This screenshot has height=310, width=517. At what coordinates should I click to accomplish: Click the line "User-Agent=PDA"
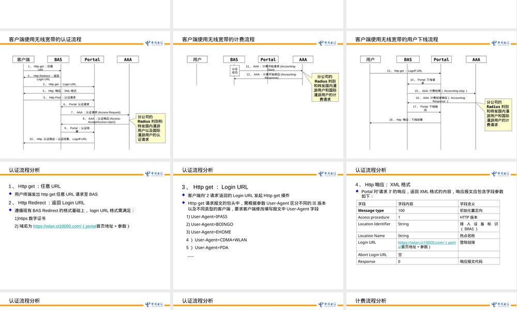click(211, 247)
